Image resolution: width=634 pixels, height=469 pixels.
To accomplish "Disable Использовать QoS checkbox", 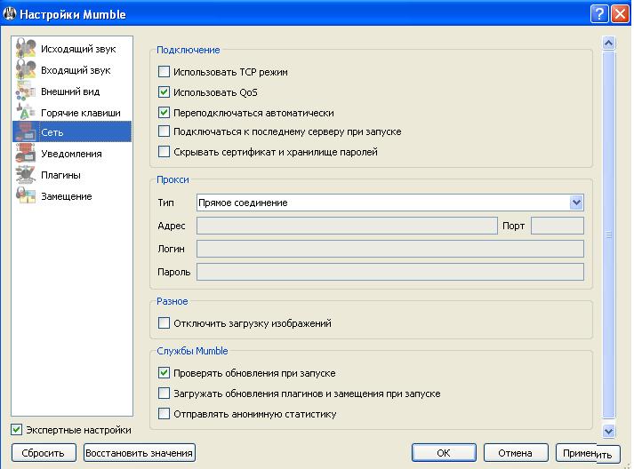I will (164, 92).
